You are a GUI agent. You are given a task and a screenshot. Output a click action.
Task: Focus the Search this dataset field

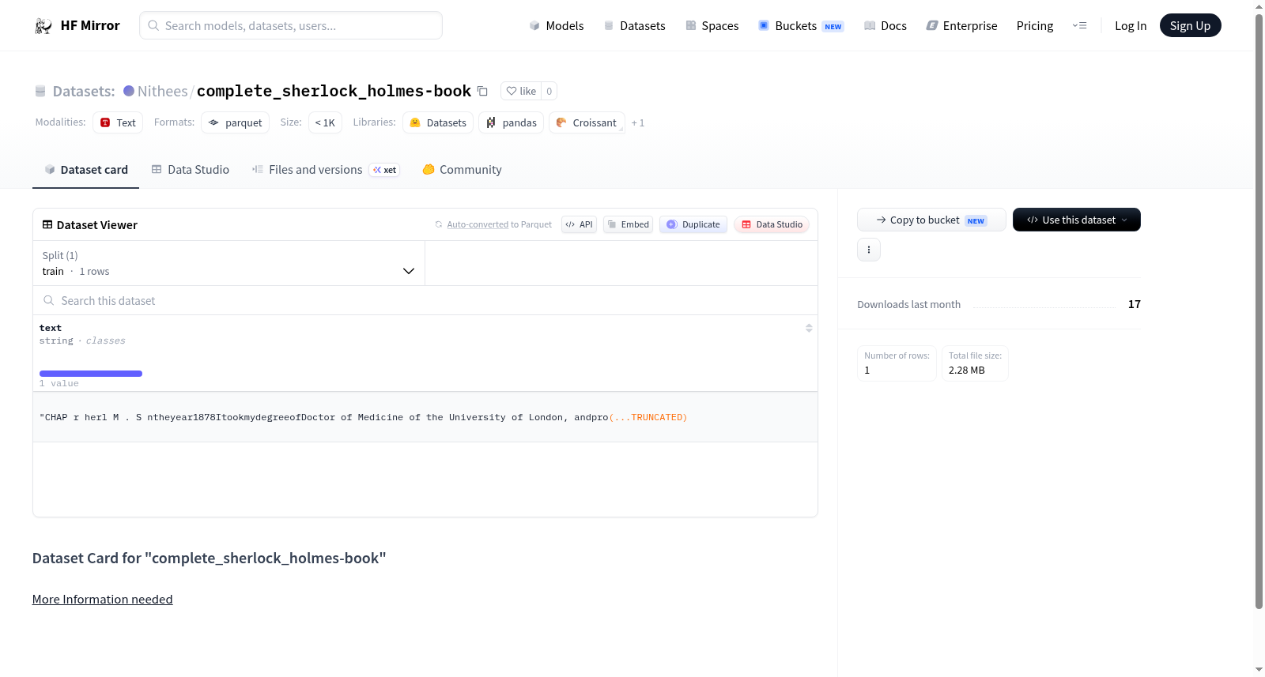pyautogui.click(x=425, y=301)
